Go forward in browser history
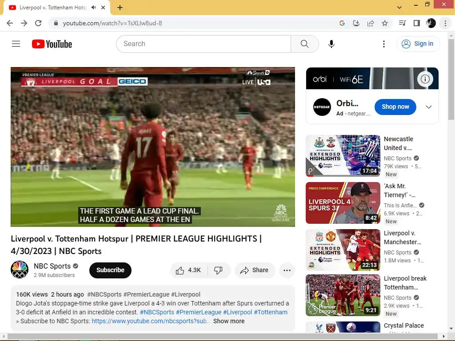This screenshot has width=455, height=341. pyautogui.click(x=24, y=23)
